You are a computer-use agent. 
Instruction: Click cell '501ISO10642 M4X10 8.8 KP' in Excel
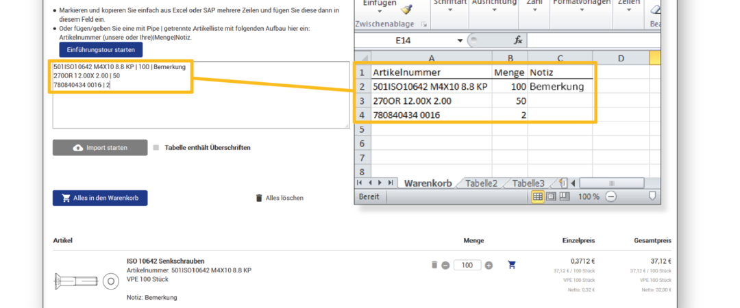tap(432, 87)
